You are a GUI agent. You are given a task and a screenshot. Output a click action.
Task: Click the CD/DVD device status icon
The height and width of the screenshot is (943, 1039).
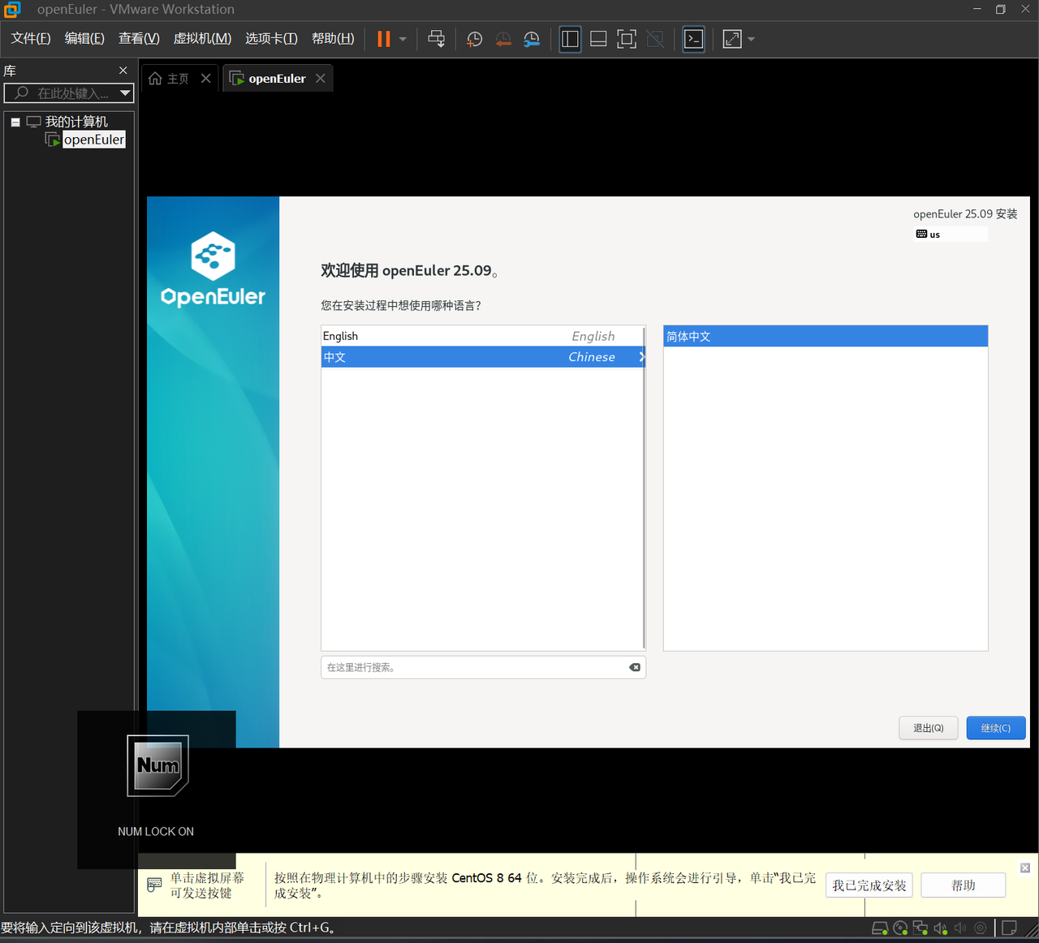(x=899, y=928)
